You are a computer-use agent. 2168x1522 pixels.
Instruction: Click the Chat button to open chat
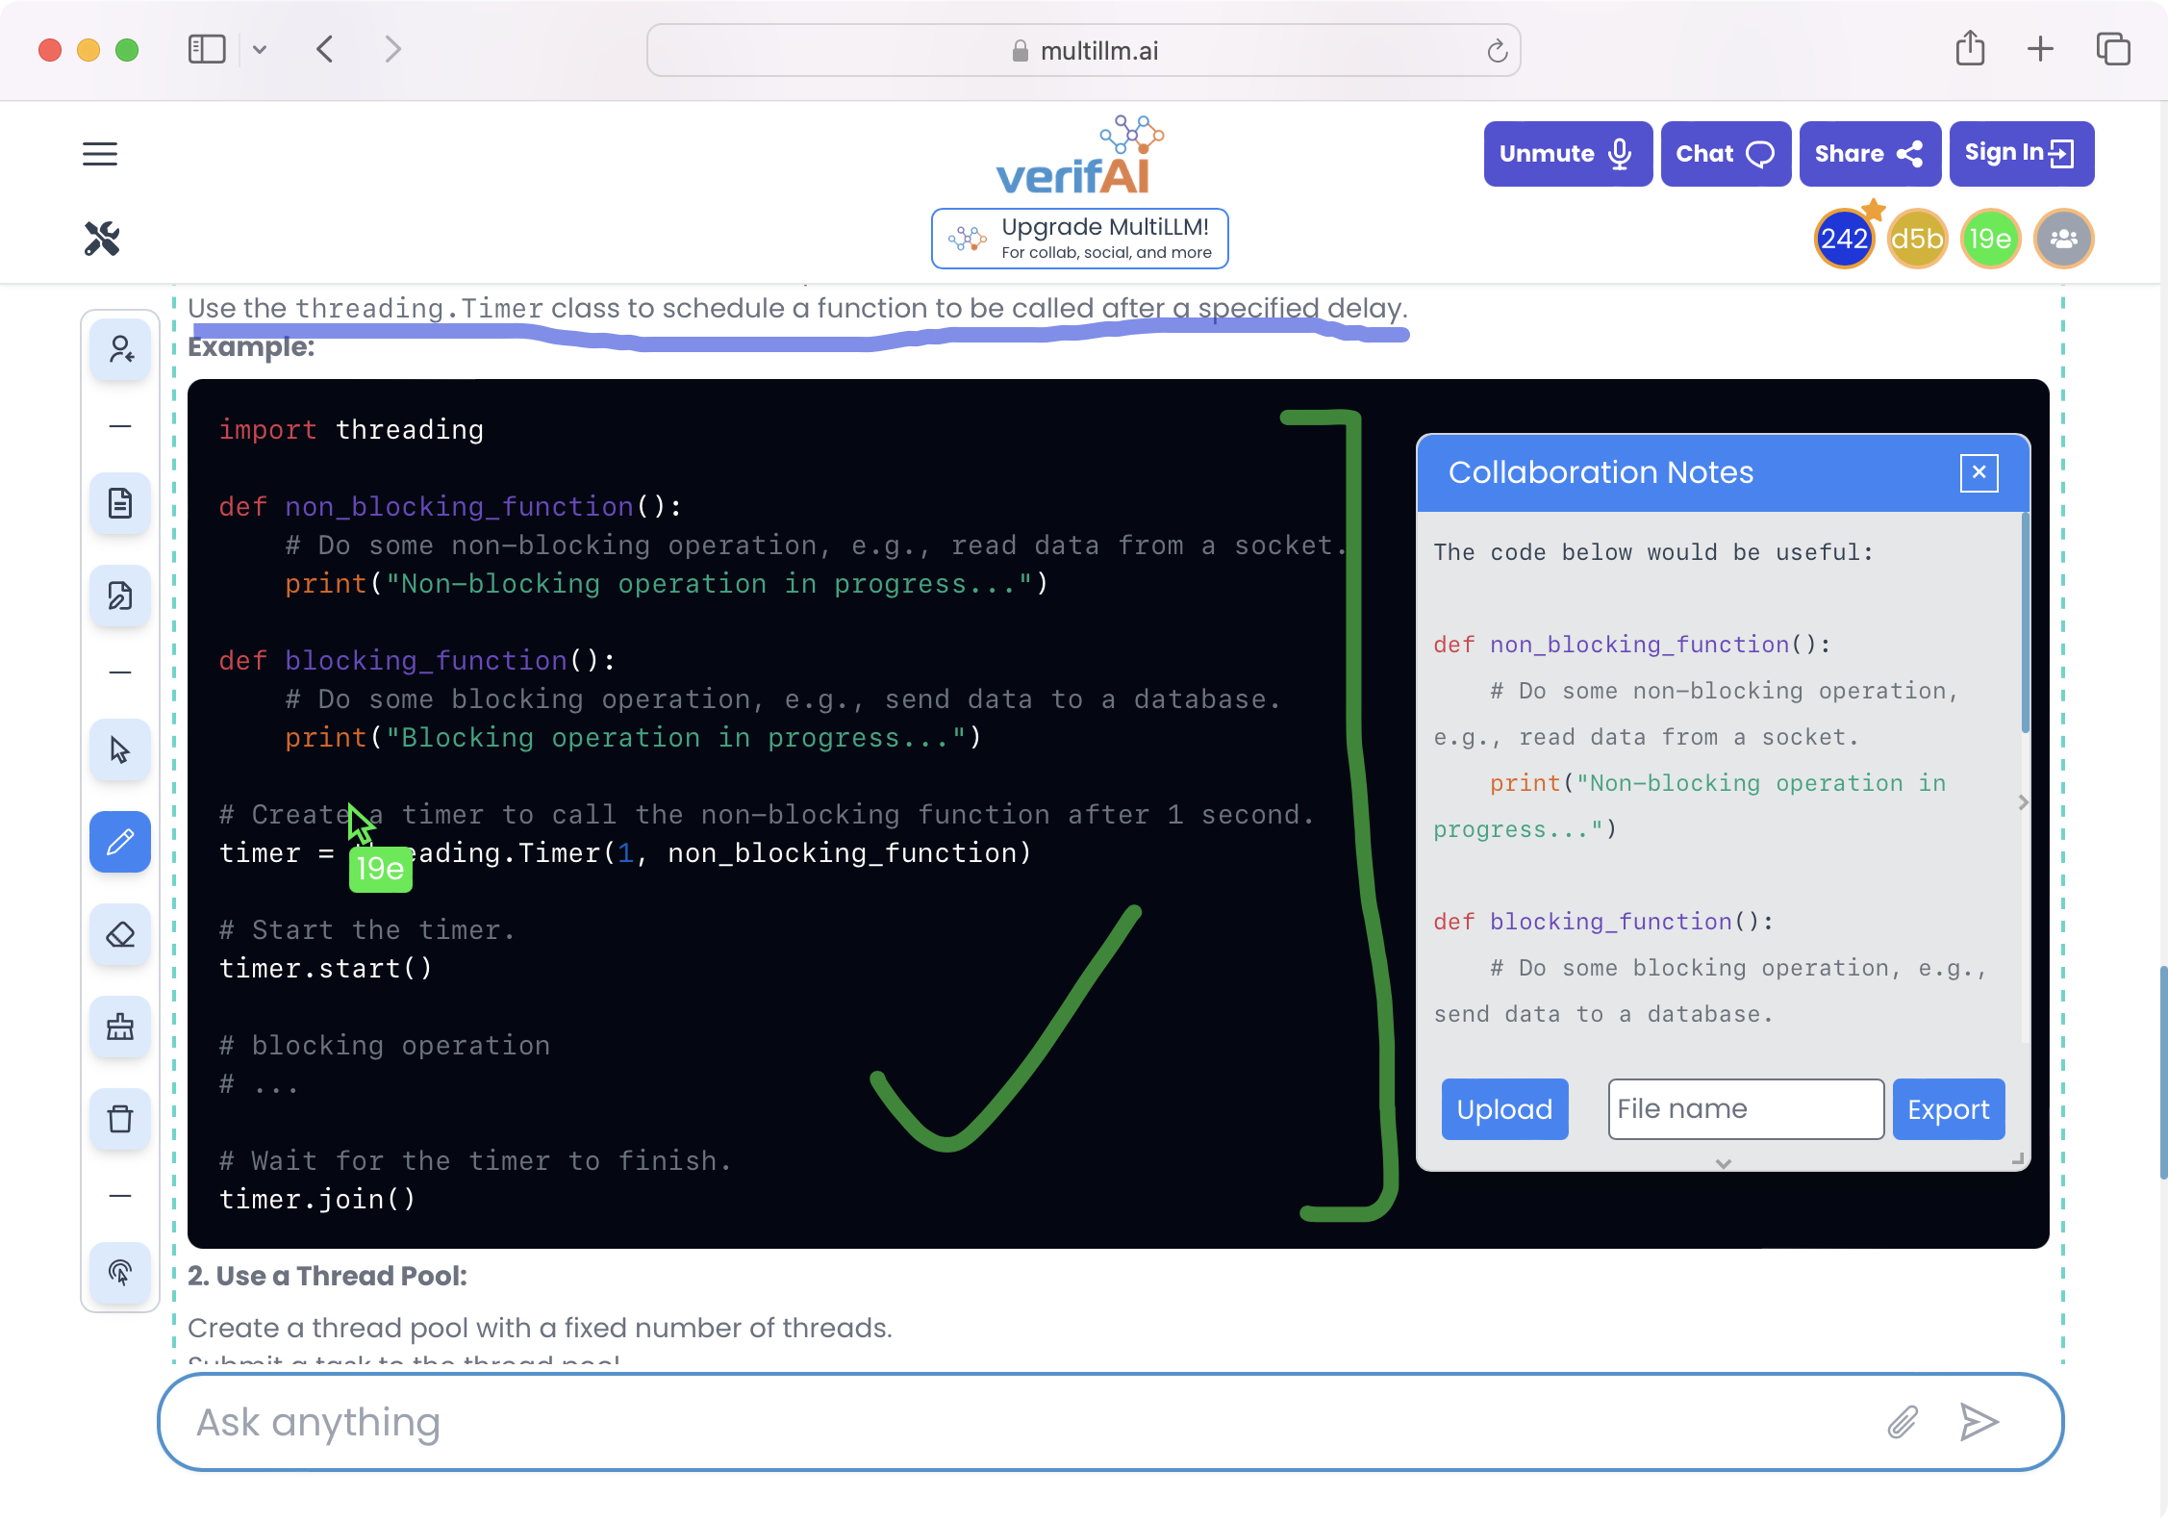coord(1725,153)
